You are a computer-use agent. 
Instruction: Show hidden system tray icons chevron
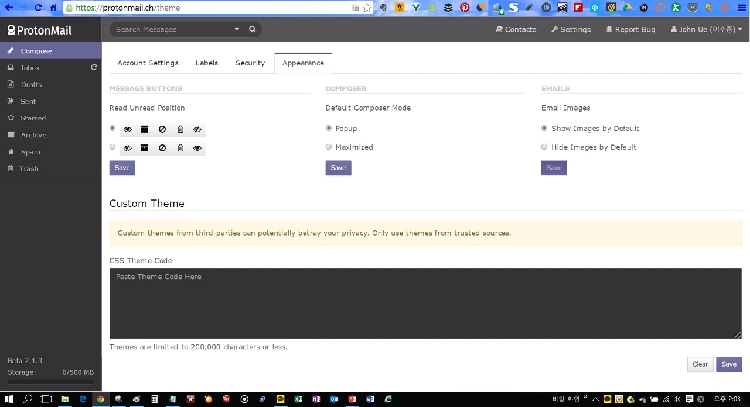[x=596, y=399]
